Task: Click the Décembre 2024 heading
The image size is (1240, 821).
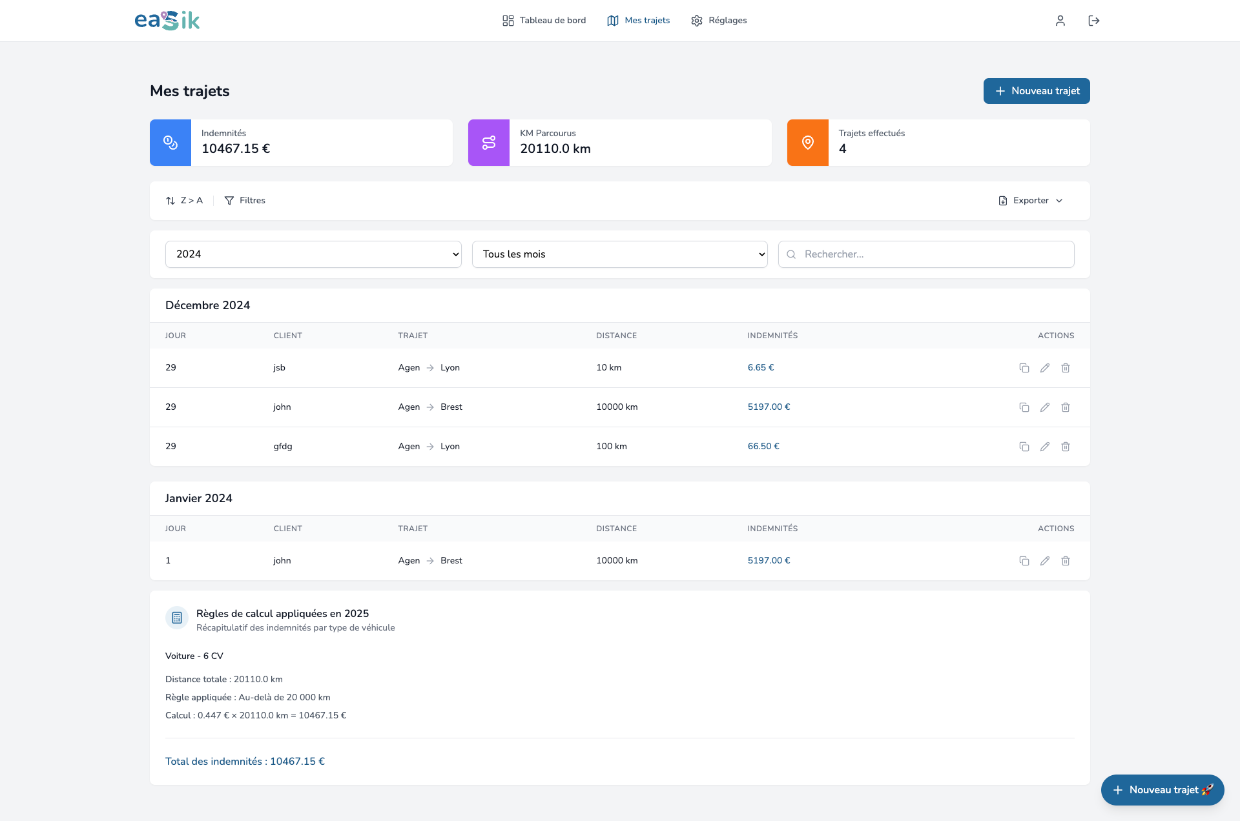Action: tap(207, 305)
